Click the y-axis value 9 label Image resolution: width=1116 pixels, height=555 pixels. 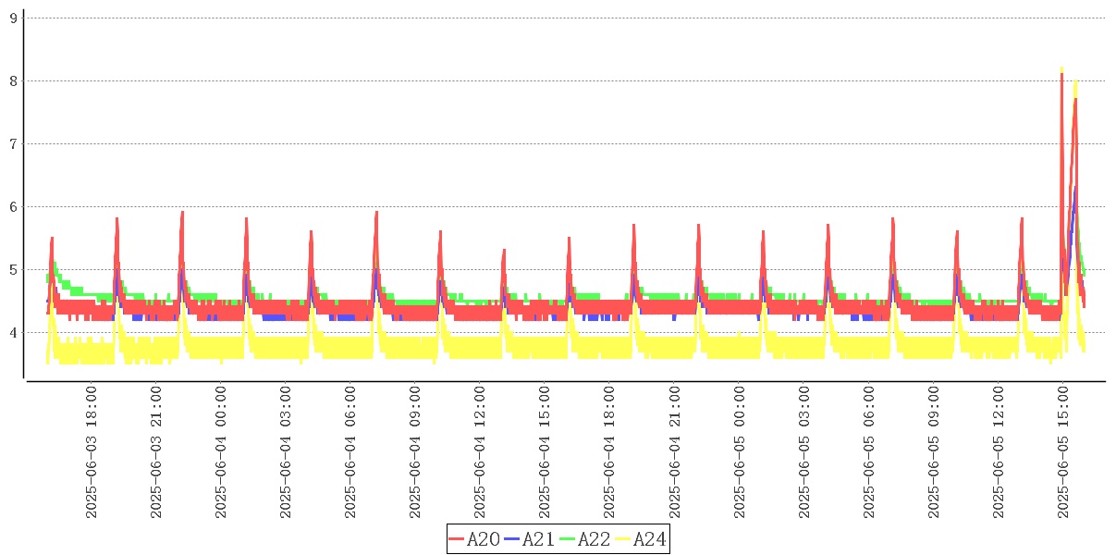point(13,18)
